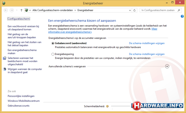Click the 'Schermhelderheid:' label
The width and height of the screenshot is (186, 113).
(x=94, y=106)
